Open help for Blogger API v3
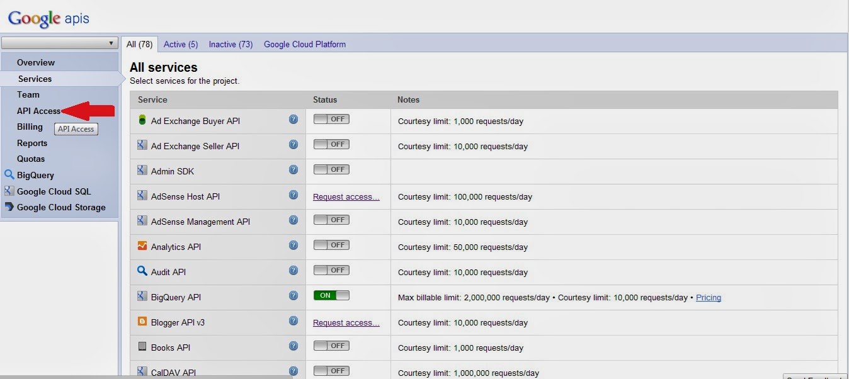The width and height of the screenshot is (849, 379). pyautogui.click(x=293, y=320)
